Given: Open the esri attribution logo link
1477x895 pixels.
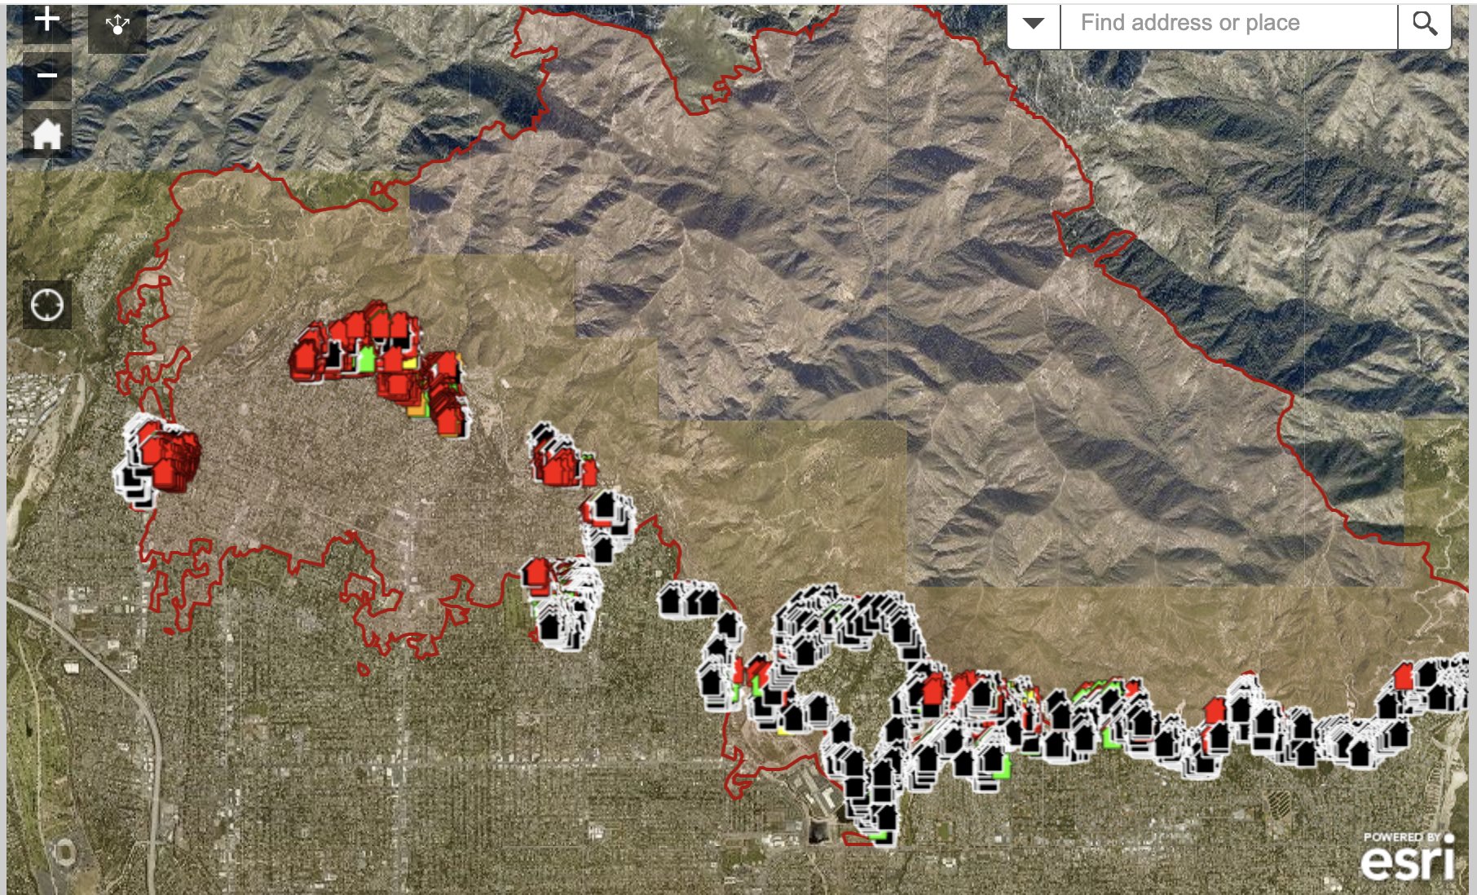Looking at the screenshot, I should tap(1409, 857).
